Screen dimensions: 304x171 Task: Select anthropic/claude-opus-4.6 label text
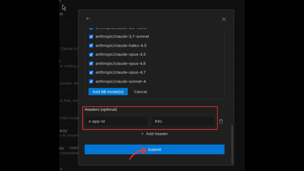pos(121,64)
